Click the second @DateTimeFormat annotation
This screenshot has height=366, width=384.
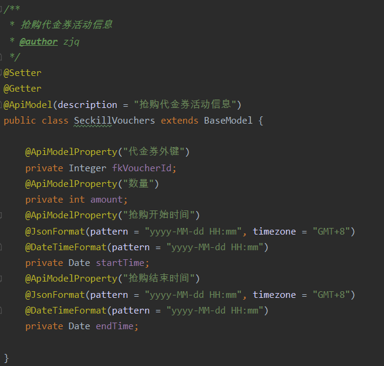66,311
